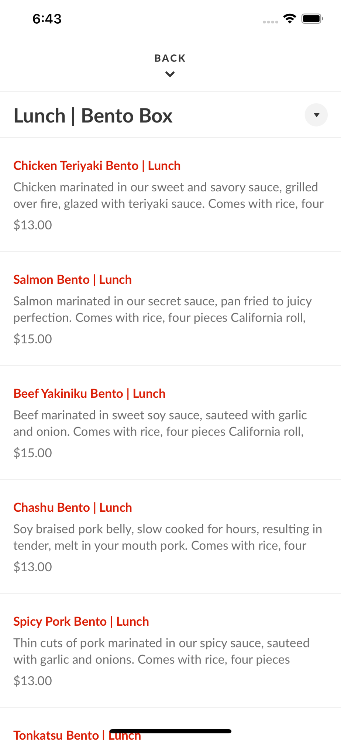Screen dimensions: 341x740
Task: Tap the Chashu Bento description text
Action: (168, 537)
